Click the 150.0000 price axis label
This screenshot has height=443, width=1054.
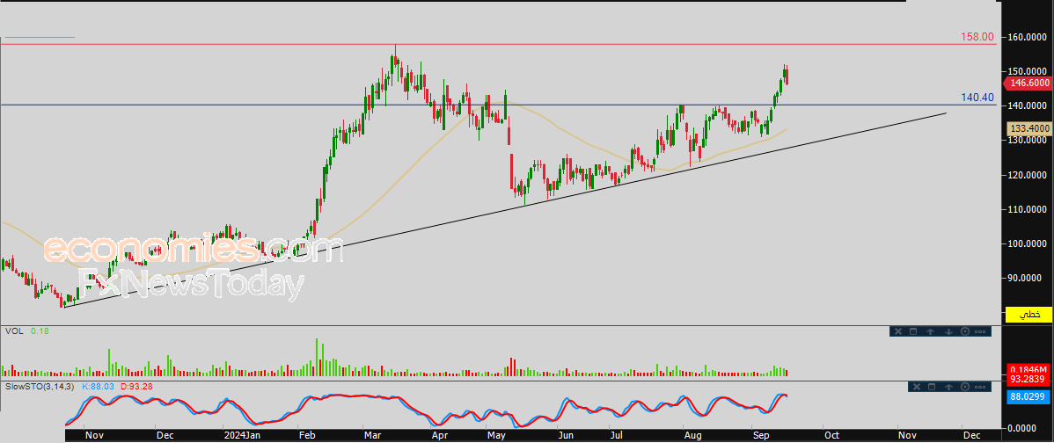(1028, 71)
